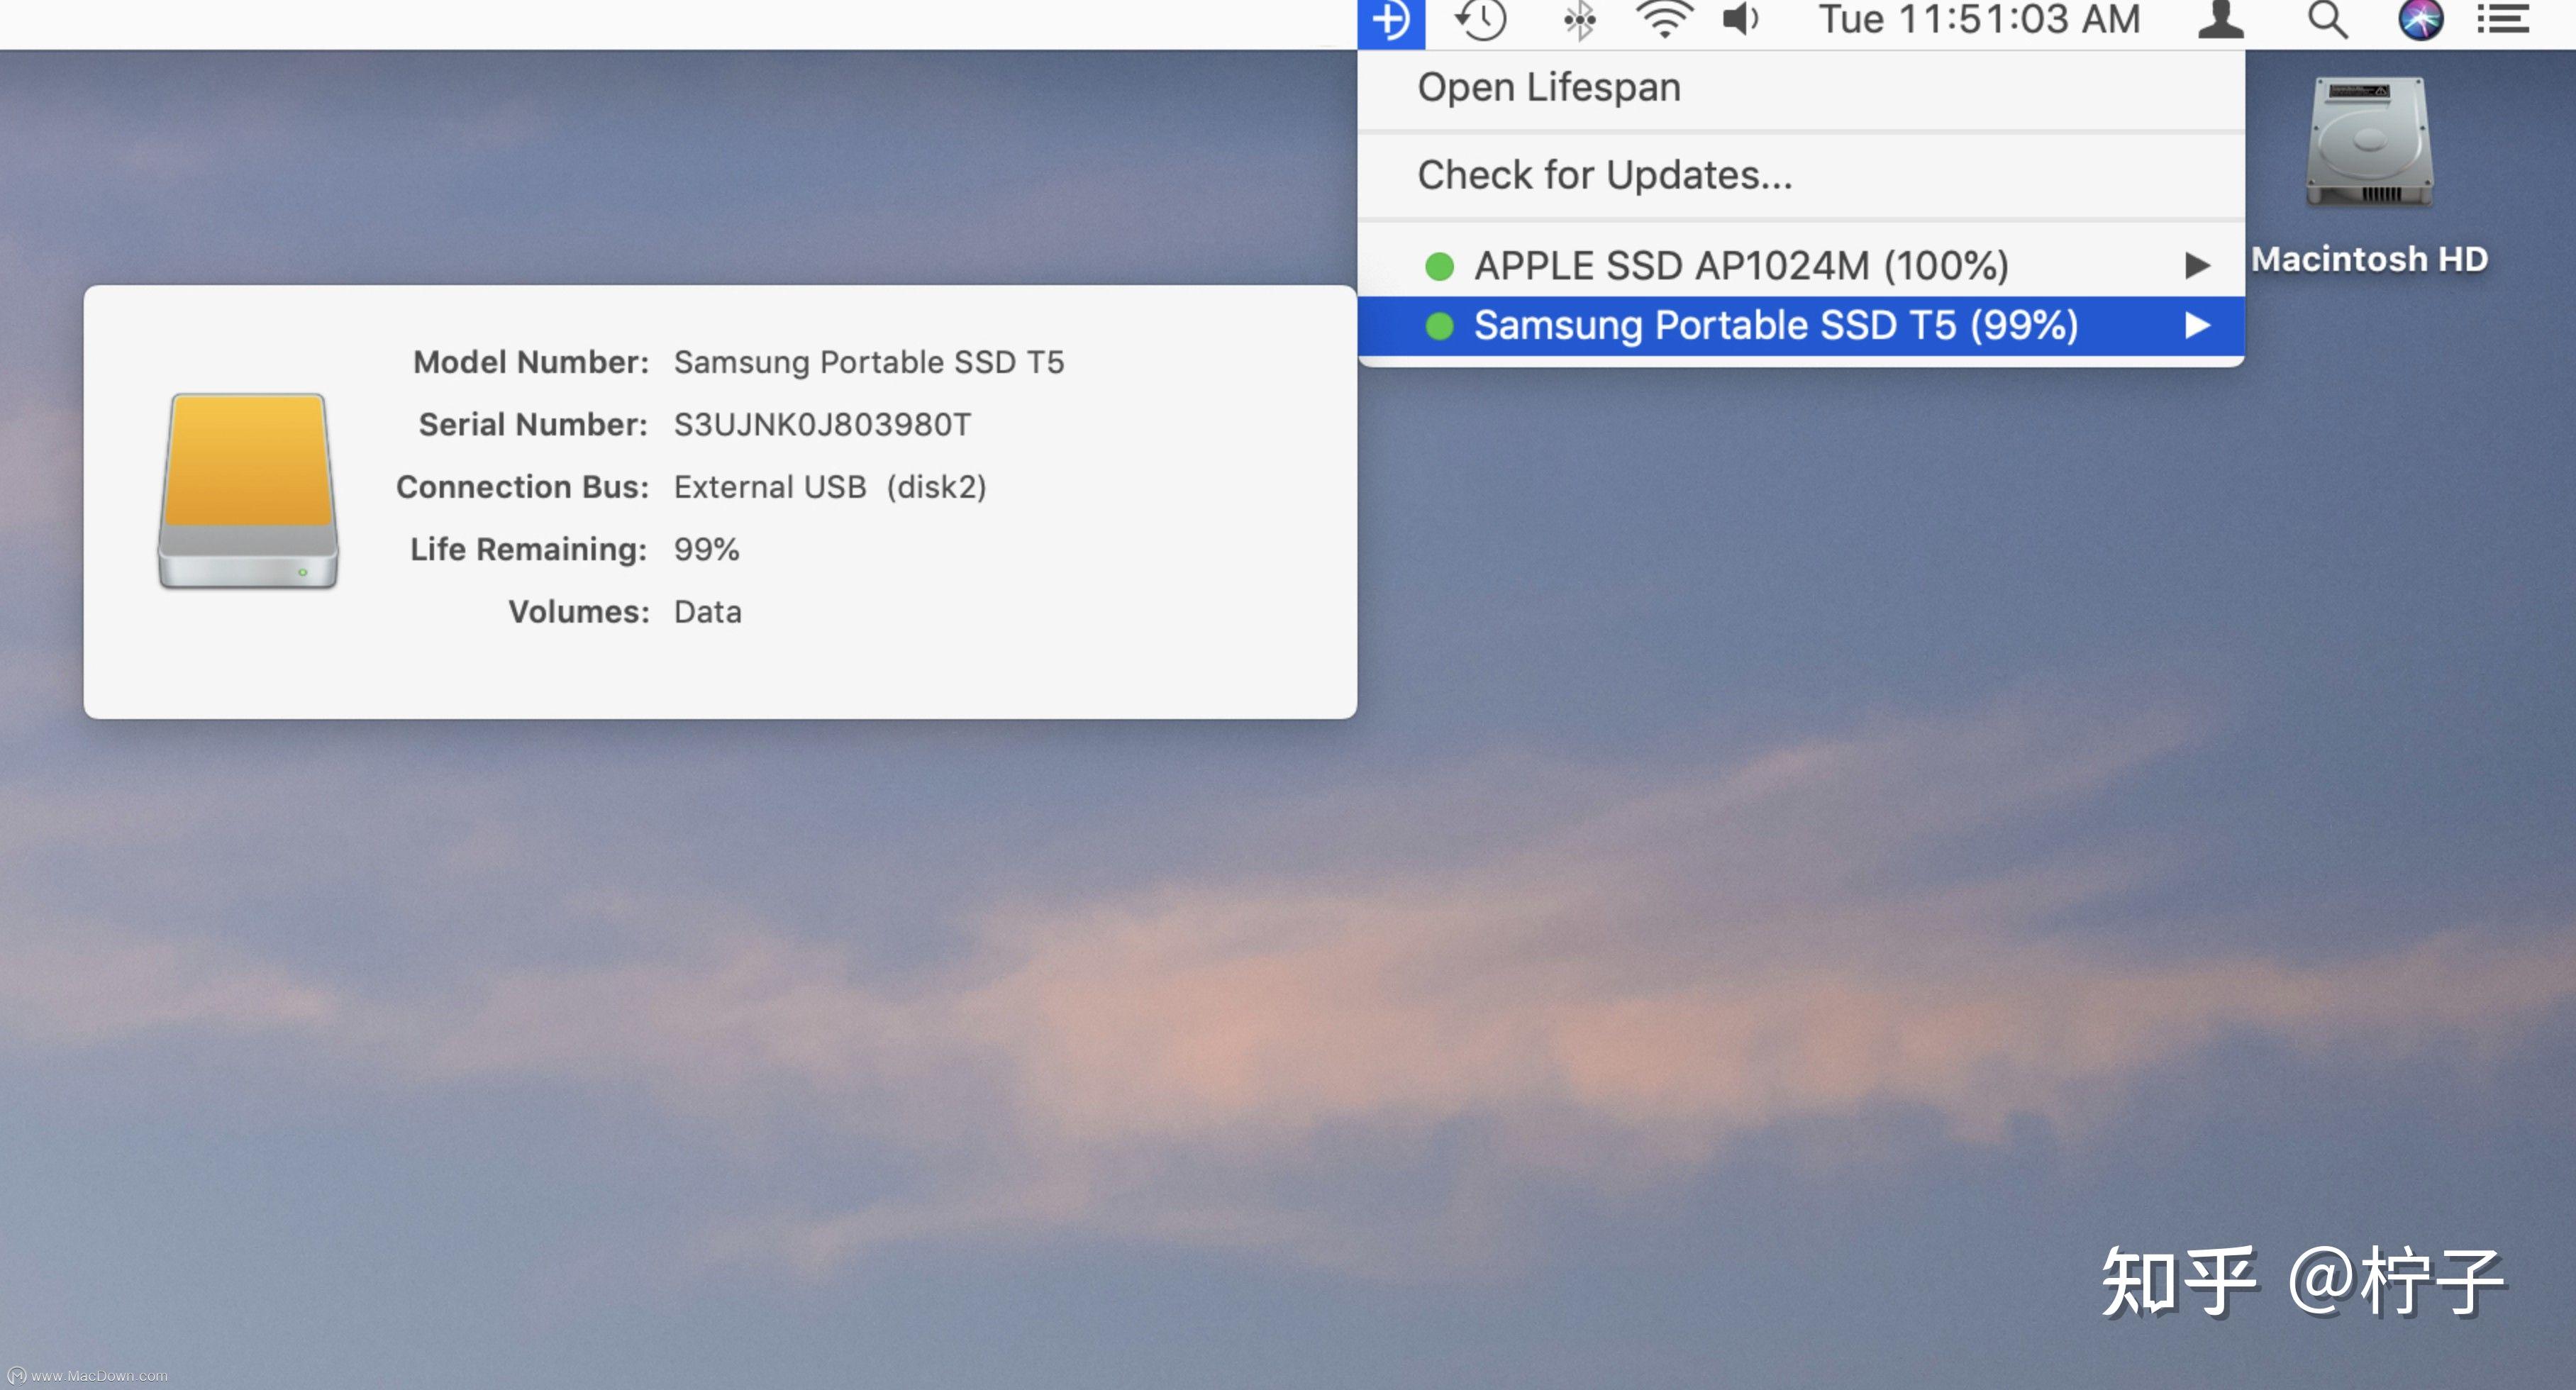Expand the Samsung Portable SSD T5 submenu arrow
The image size is (2576, 1390).
click(x=2198, y=325)
